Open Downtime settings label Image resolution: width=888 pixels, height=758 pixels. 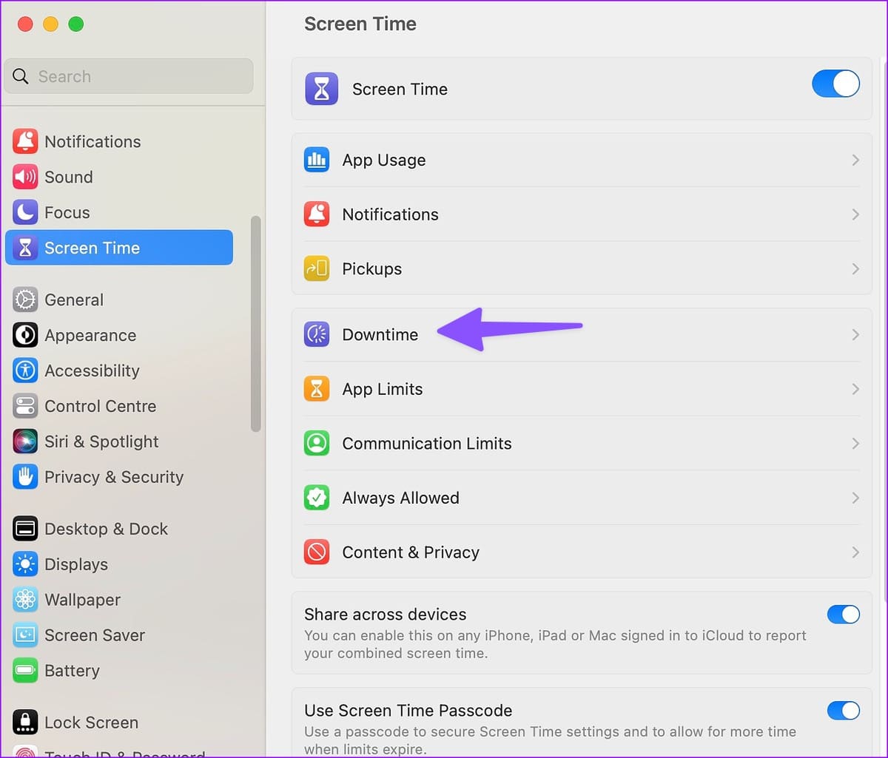(380, 334)
